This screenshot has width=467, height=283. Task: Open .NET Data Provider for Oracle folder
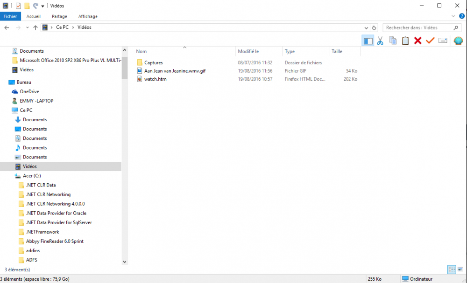tap(56, 213)
